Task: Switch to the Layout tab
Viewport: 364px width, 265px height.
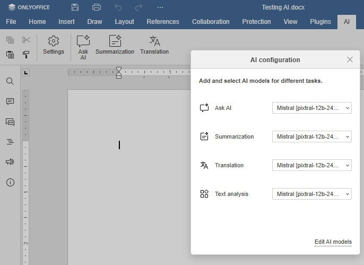Action: tap(124, 22)
